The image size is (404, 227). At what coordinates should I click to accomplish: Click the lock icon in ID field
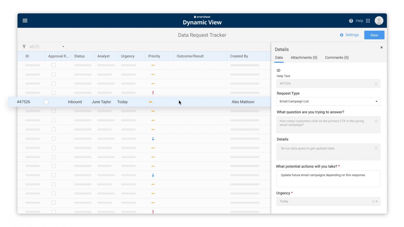tap(376, 84)
